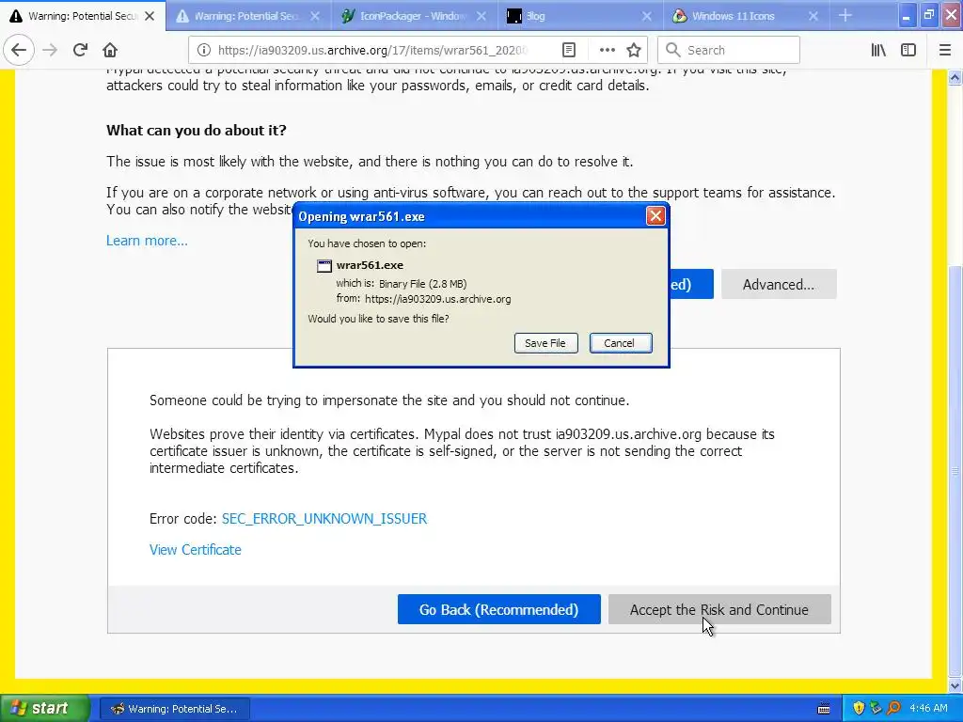Open a new tab with the plus icon
Image resolution: width=963 pixels, height=722 pixels.
tap(845, 16)
